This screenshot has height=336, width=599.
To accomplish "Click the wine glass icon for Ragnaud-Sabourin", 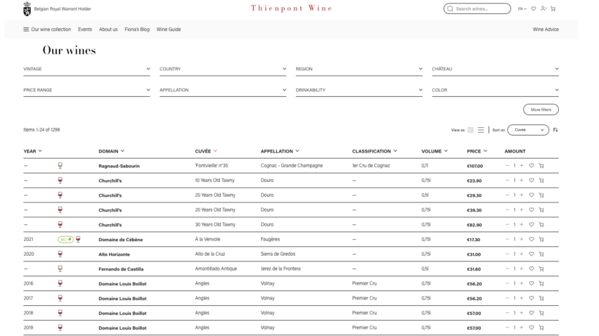I will pos(60,165).
